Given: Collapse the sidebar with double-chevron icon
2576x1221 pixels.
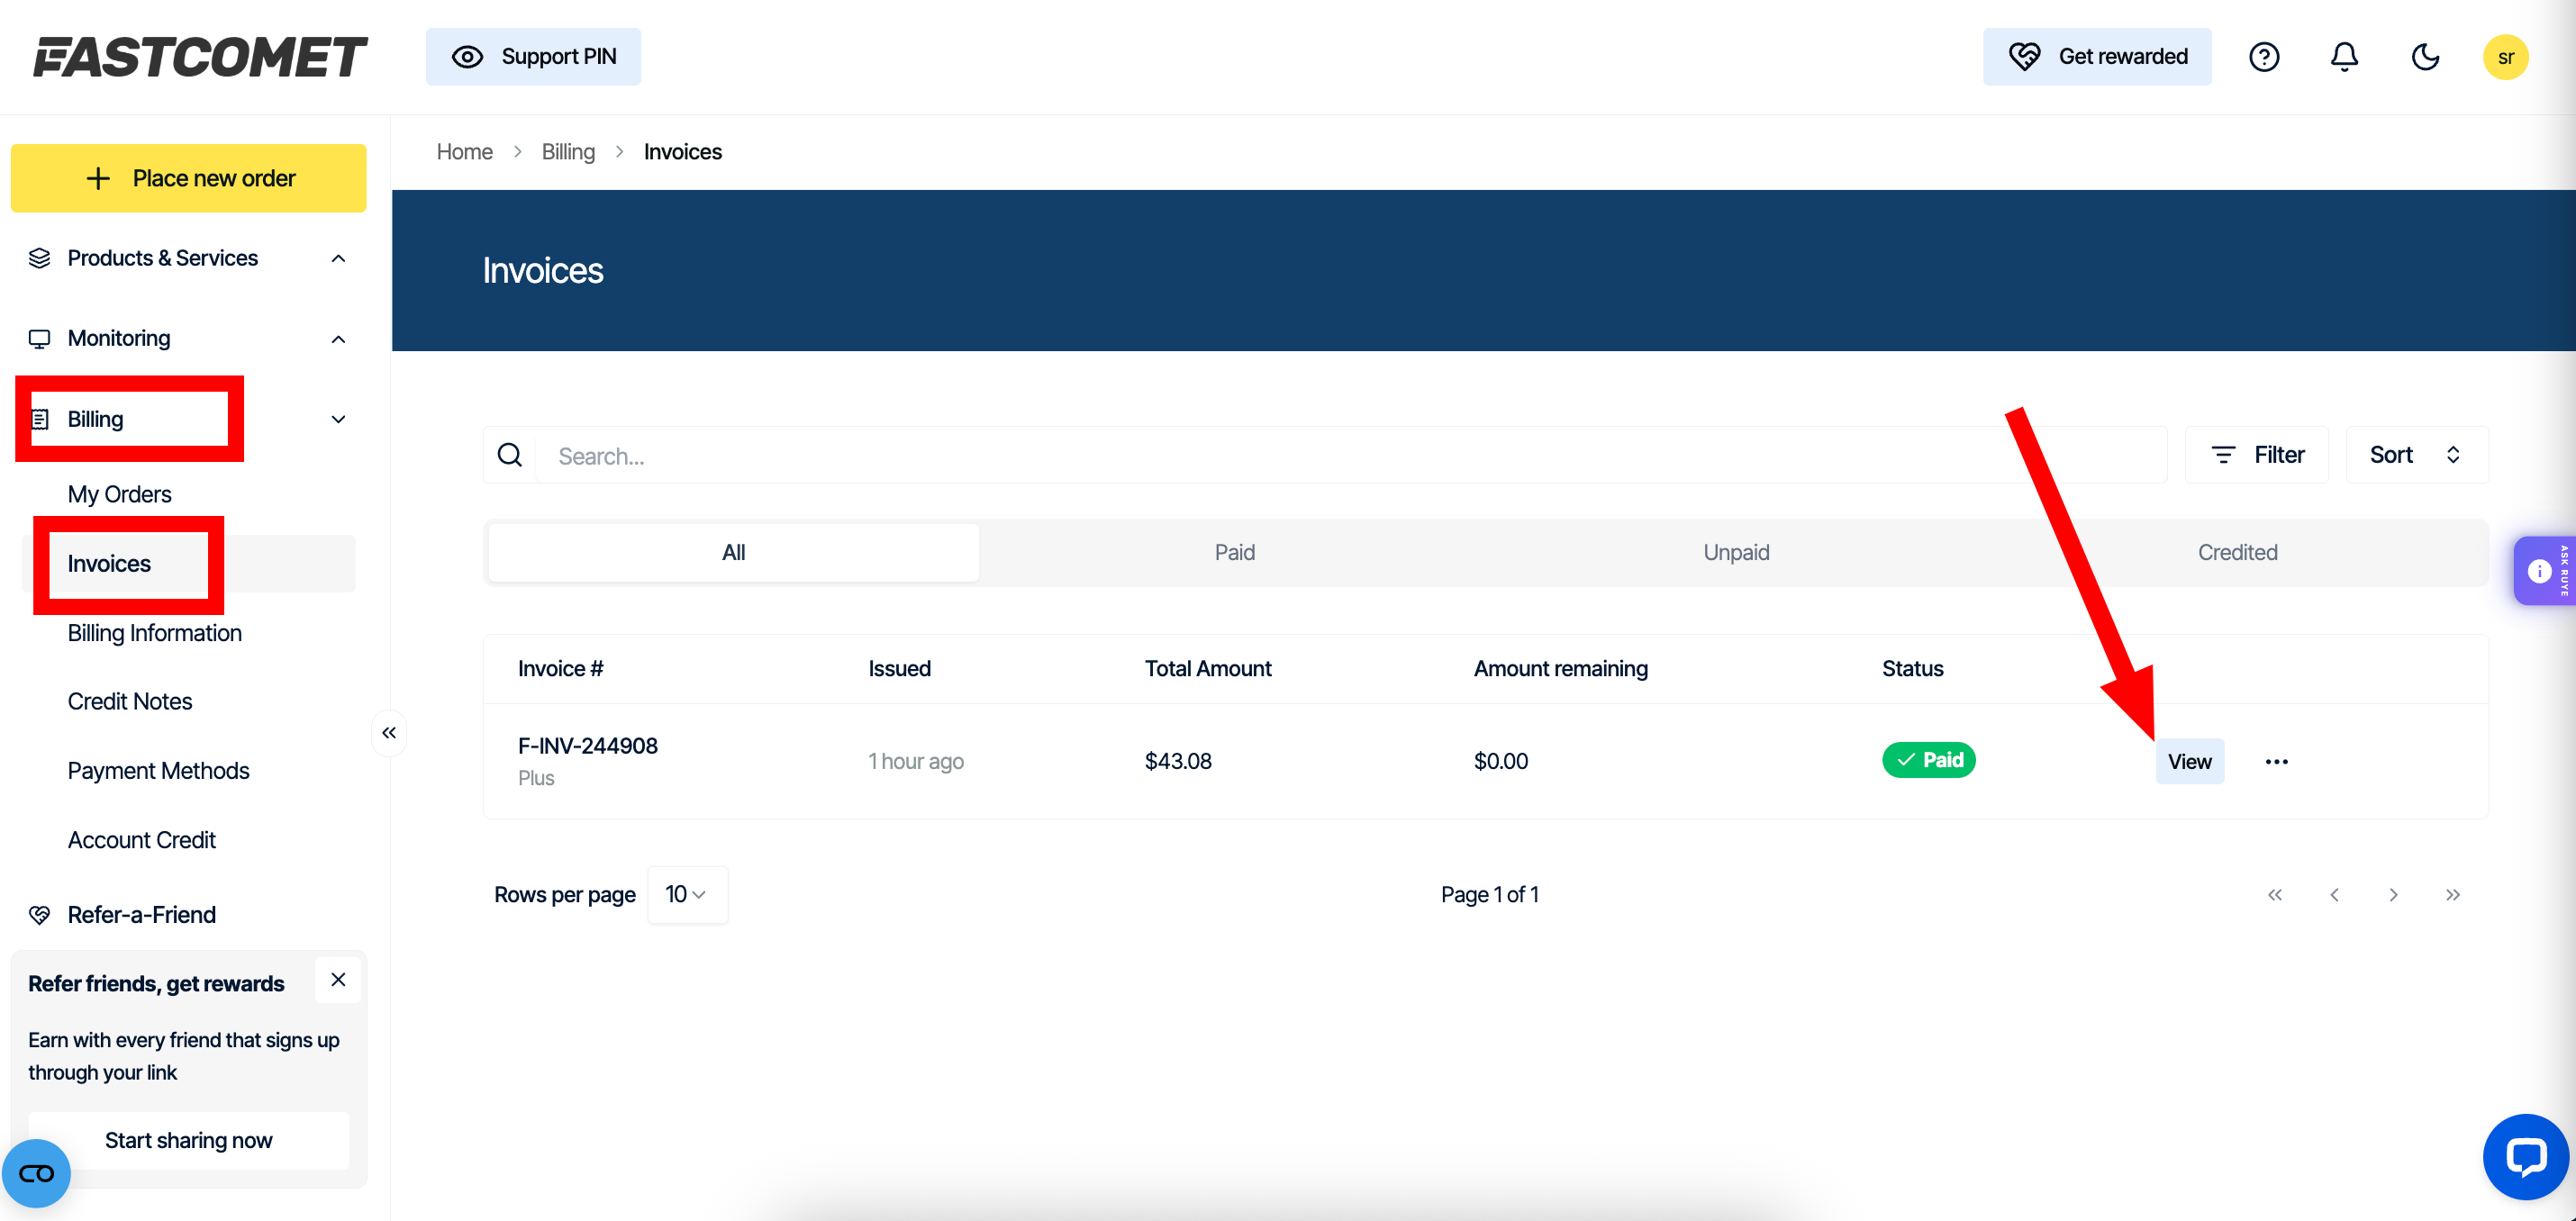Looking at the screenshot, I should click(x=389, y=733).
